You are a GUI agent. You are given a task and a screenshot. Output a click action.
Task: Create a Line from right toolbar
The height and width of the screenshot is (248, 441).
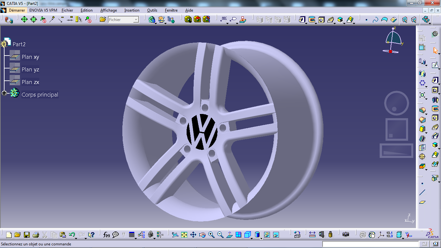422,193
